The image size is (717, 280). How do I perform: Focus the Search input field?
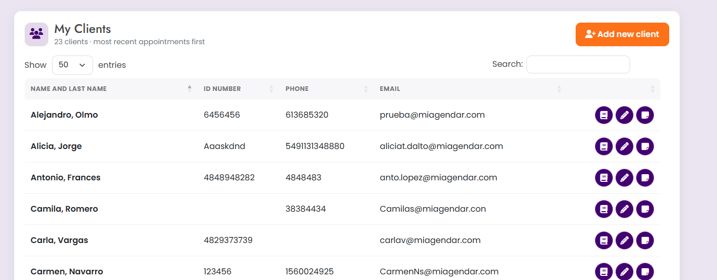click(578, 64)
